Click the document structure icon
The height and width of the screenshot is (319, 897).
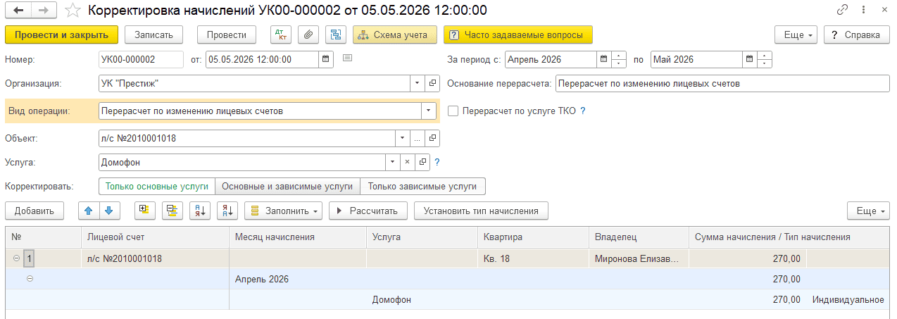[334, 35]
